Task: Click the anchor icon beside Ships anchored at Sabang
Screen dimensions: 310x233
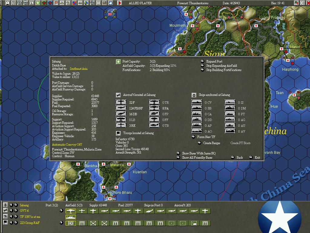Action: (x=194, y=95)
